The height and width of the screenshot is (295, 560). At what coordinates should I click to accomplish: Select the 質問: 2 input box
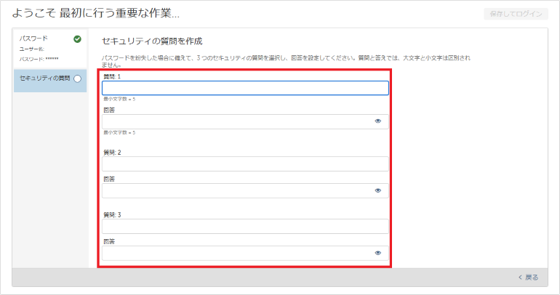click(x=245, y=163)
